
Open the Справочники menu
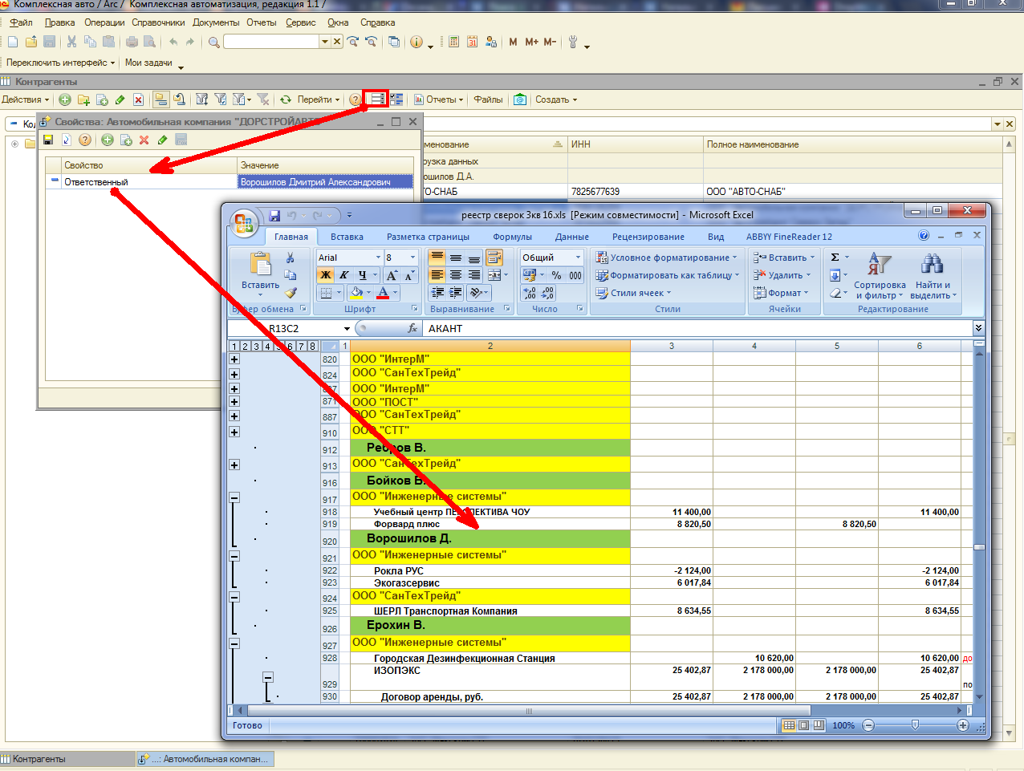(x=158, y=22)
